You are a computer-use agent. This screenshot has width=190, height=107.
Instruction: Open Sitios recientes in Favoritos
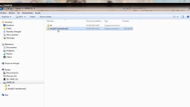[x=11, y=35]
